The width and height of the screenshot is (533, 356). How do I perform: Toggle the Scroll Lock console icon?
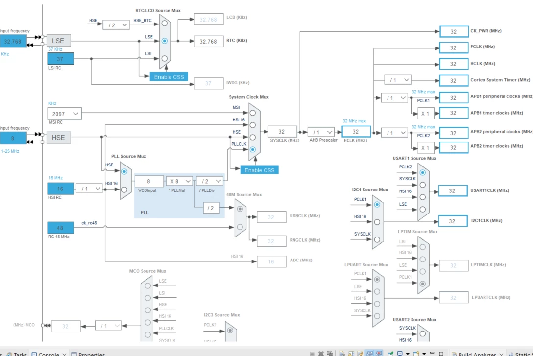(x=351, y=354)
